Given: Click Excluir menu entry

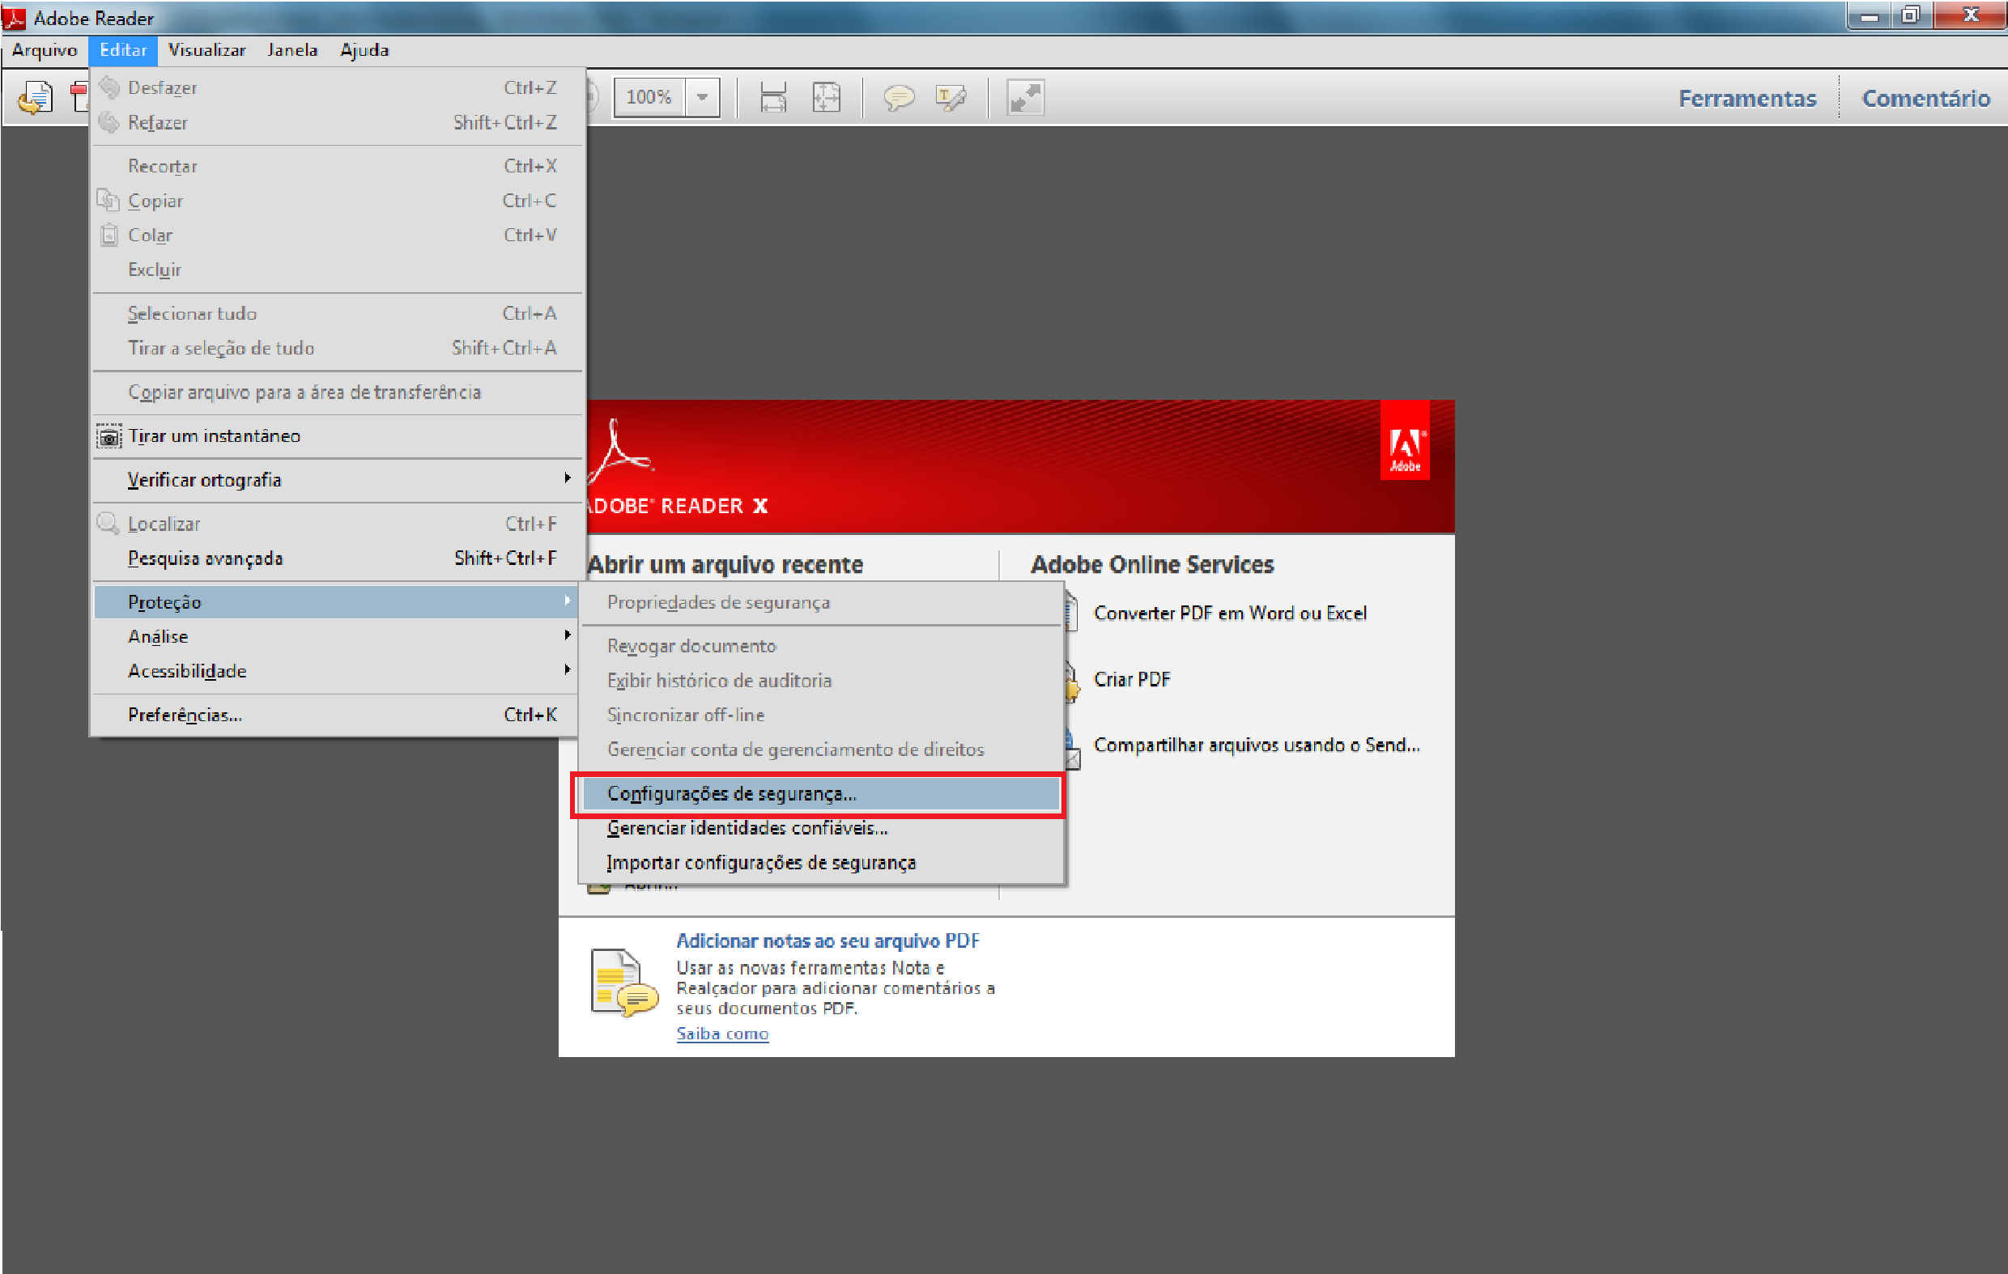Looking at the screenshot, I should click(x=338, y=270).
